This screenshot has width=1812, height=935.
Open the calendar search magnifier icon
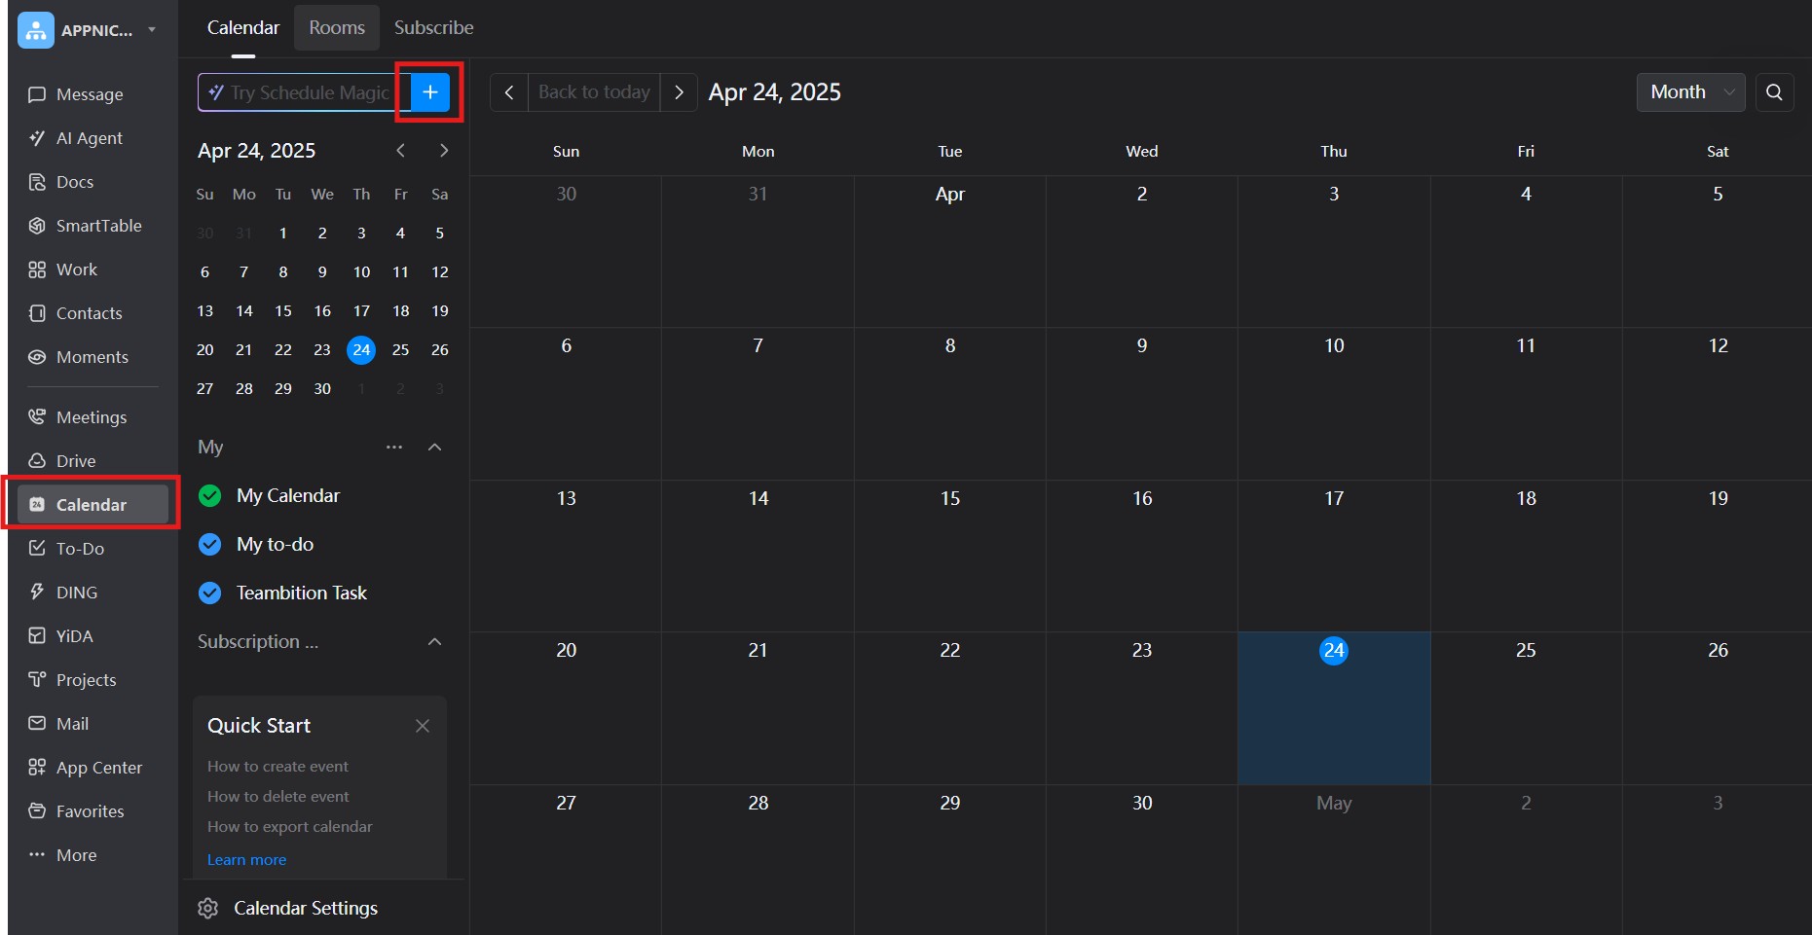click(1774, 92)
